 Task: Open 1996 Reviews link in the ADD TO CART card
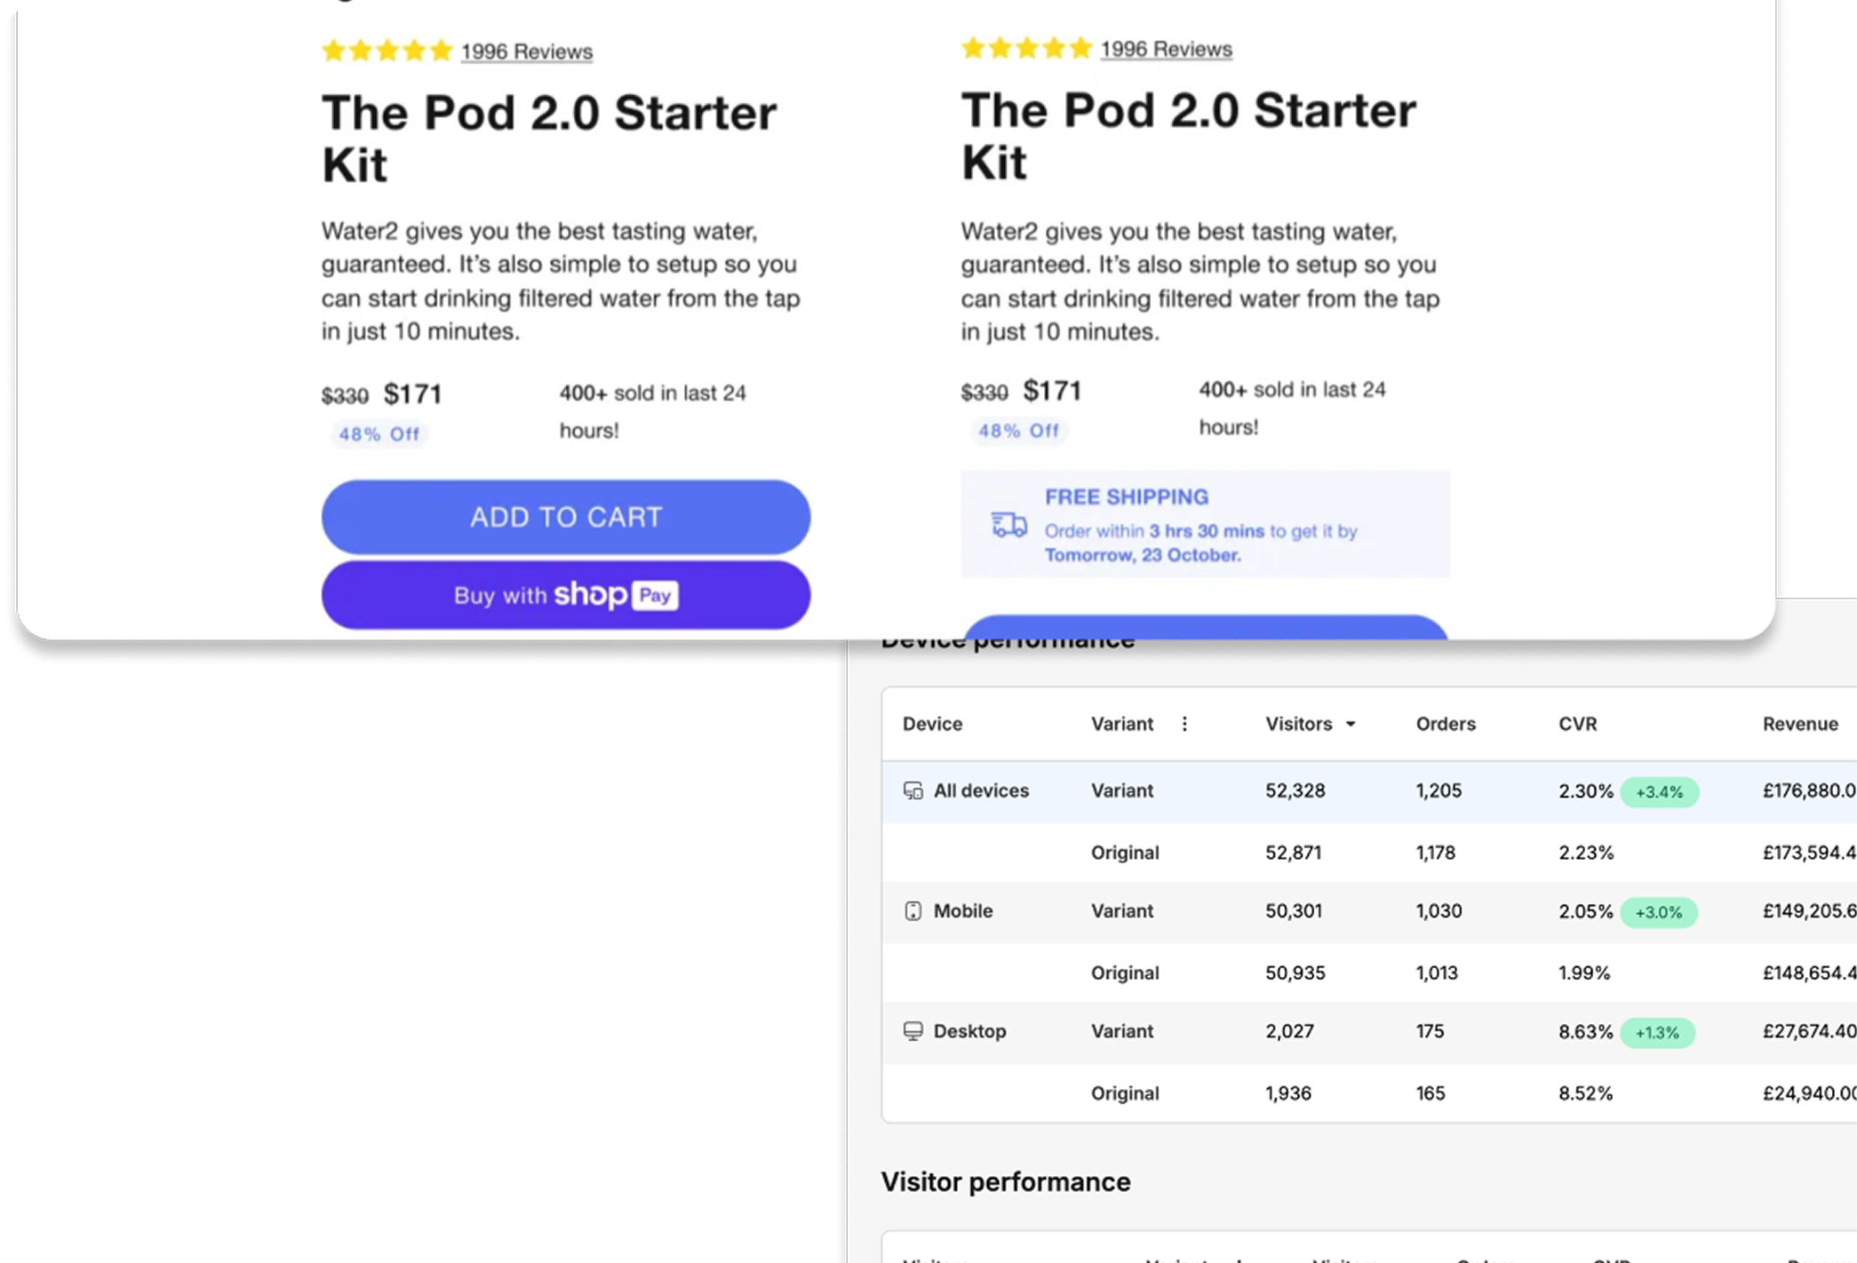(x=526, y=52)
